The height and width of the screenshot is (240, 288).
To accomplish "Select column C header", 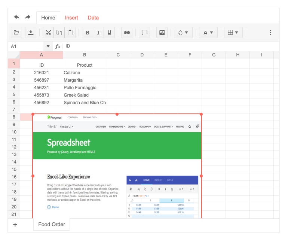I will [118, 55].
